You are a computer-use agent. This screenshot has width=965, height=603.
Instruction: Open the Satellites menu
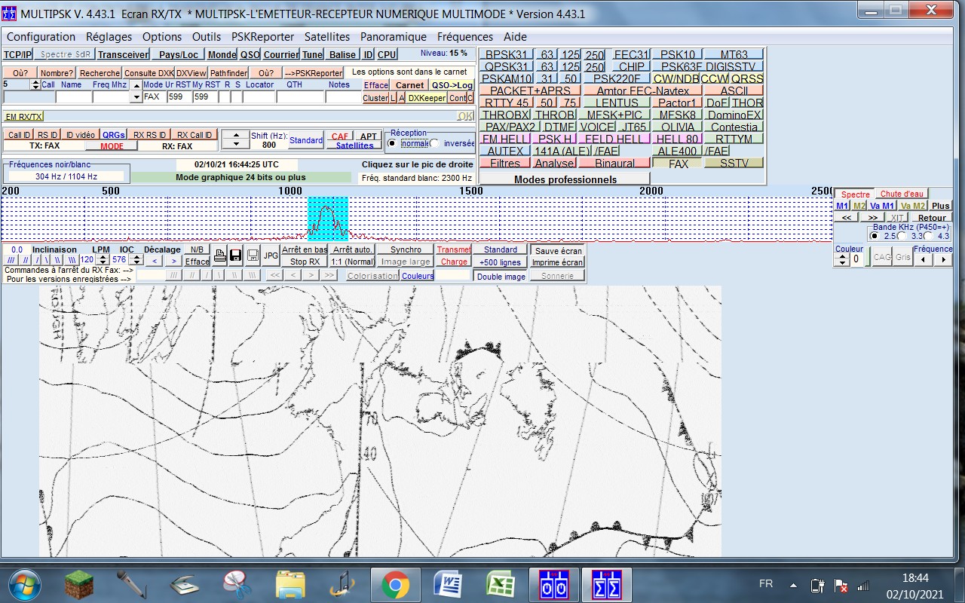[x=327, y=36]
